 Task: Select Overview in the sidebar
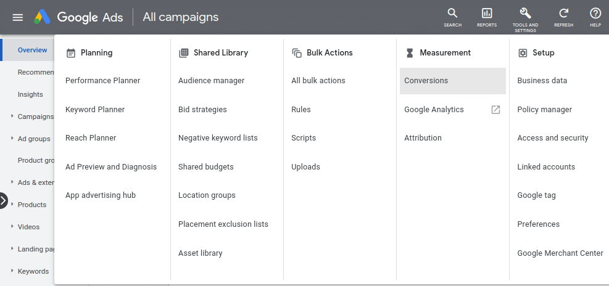pos(33,50)
